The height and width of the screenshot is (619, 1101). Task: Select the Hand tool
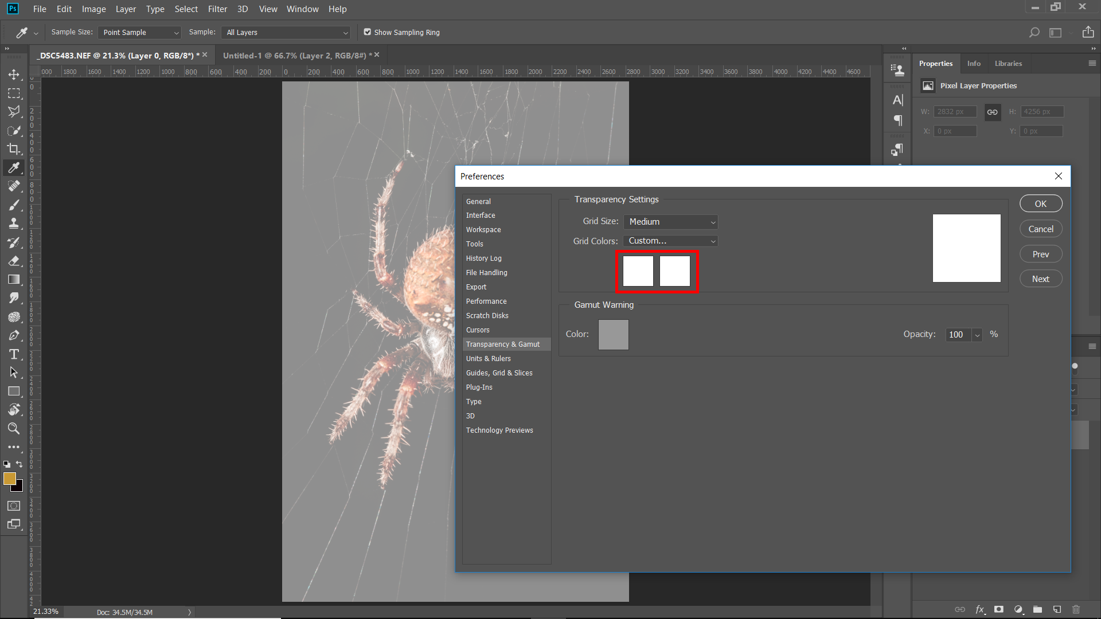14,409
